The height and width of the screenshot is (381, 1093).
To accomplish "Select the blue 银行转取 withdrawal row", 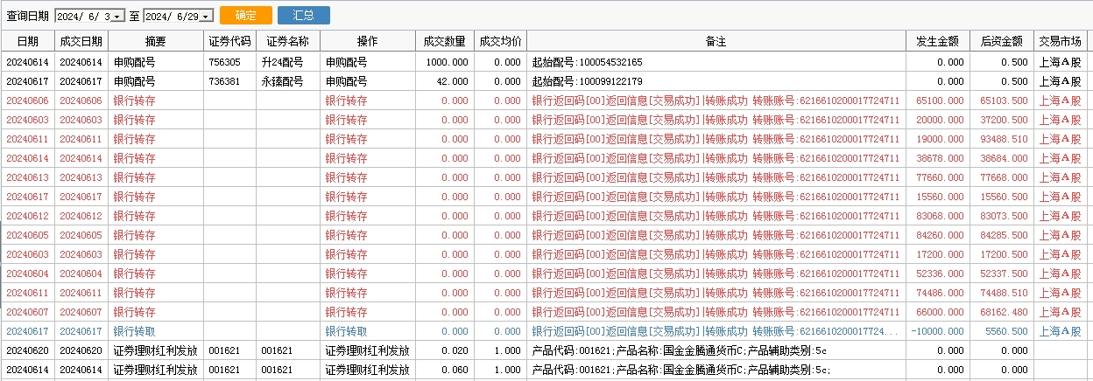I will [346, 331].
